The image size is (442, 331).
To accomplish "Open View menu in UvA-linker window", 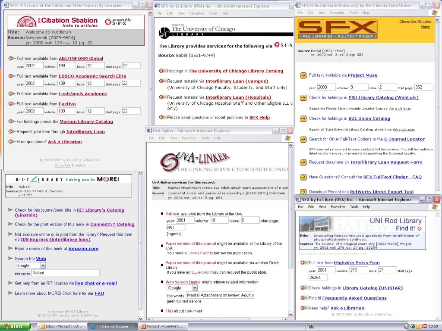I will click(174, 138).
